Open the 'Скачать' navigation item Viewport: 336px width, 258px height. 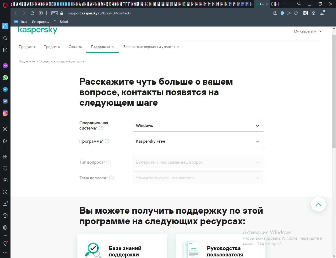tap(75, 47)
